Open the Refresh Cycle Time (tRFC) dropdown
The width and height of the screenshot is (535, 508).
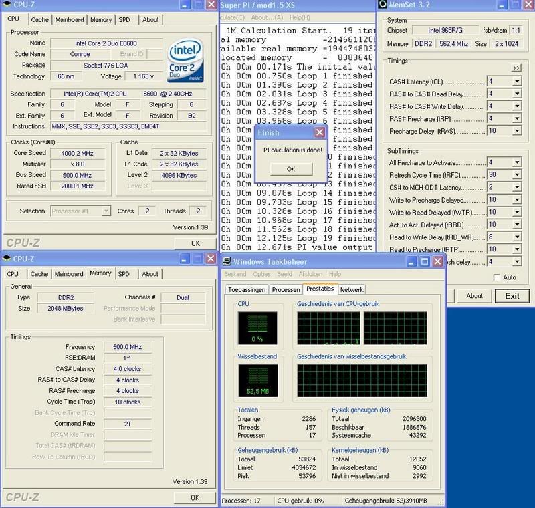pos(517,175)
